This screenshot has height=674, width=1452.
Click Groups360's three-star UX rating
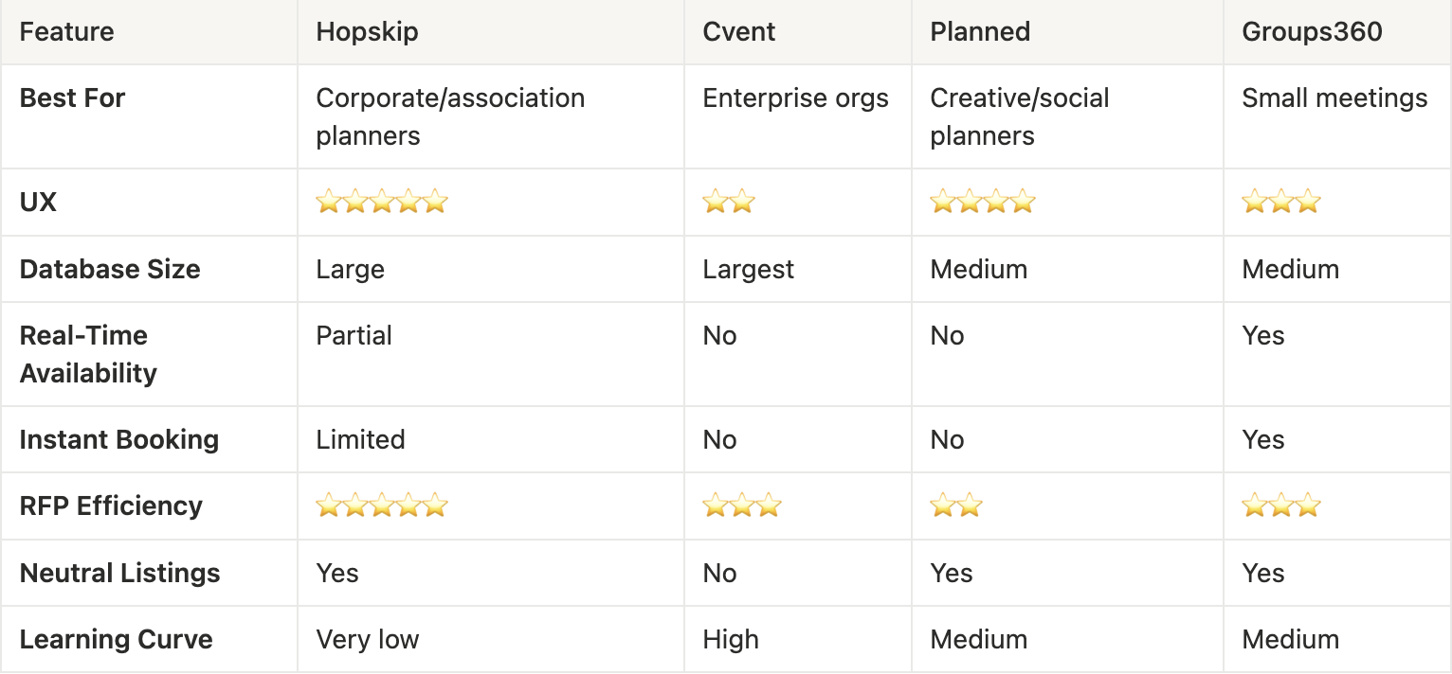[1281, 202]
